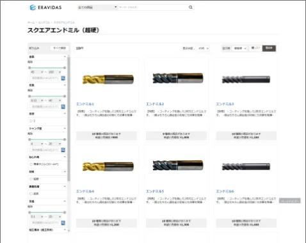Open the maximum dropdown showing 100
306x243 pixels.
[x=54, y=72]
